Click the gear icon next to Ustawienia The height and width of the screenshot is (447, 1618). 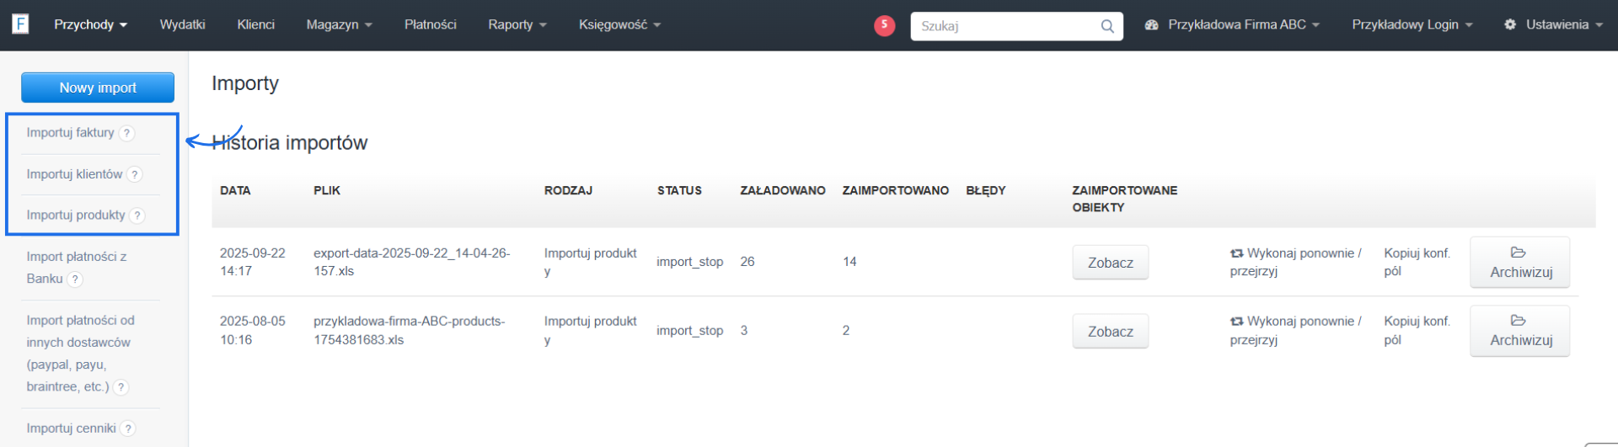(1510, 24)
